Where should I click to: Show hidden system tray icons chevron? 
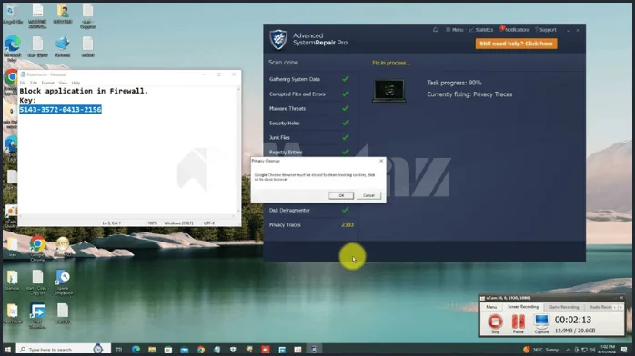[568, 350]
